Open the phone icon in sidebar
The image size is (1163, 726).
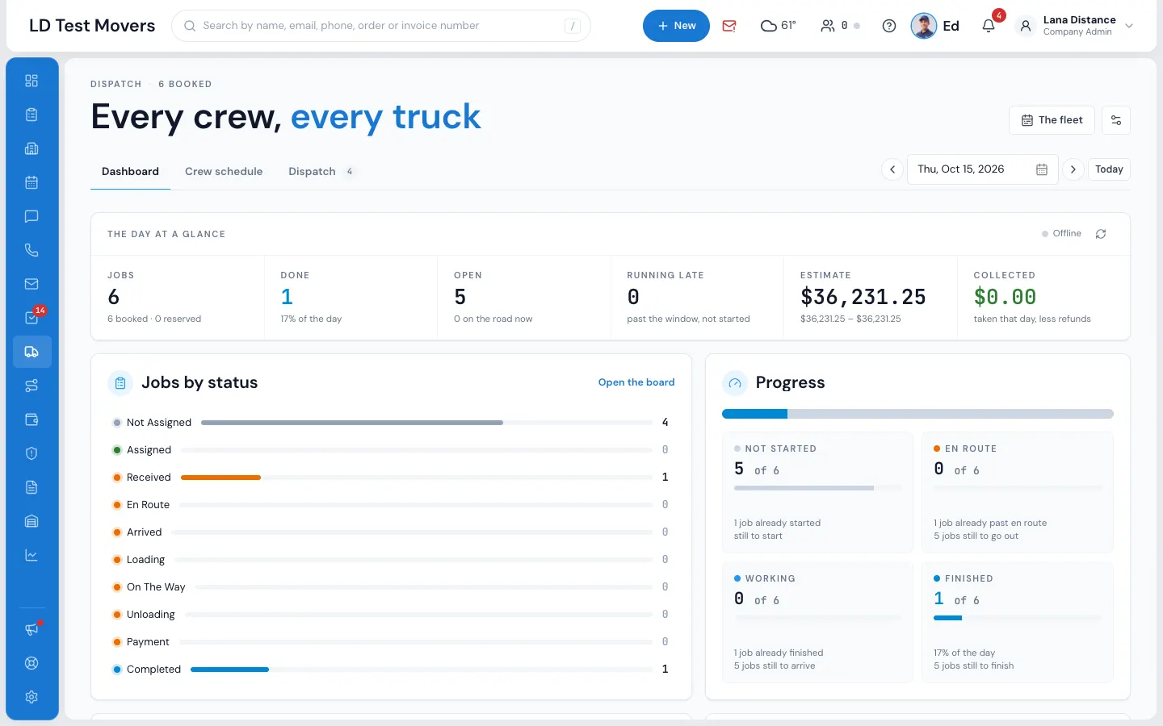pyautogui.click(x=31, y=250)
